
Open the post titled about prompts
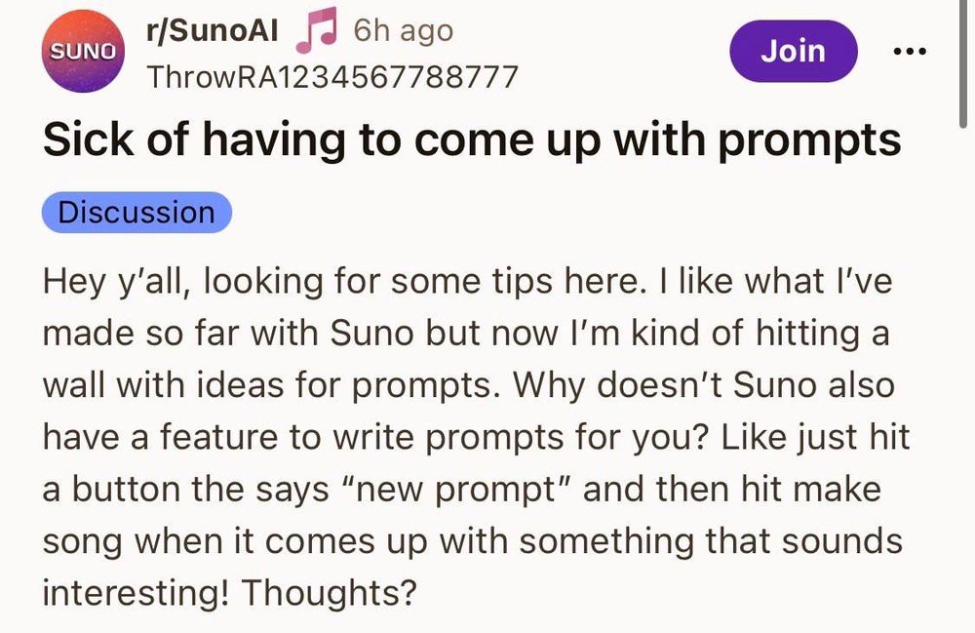click(x=473, y=138)
